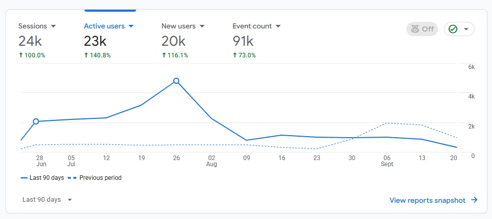
Task: Click the 19 x-axis date label
Action: [x=142, y=158]
